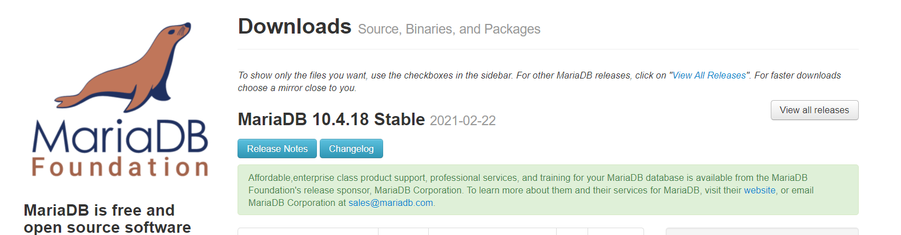Image resolution: width=901 pixels, height=235 pixels.
Task: Click the MariaDB is free and open source heading
Action: pyautogui.click(x=107, y=218)
